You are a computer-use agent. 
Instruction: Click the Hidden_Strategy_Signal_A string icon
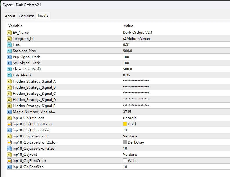pyautogui.click(x=9, y=81)
